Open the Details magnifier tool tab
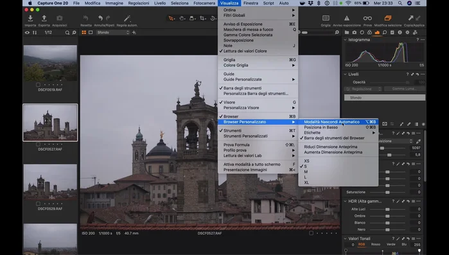The height and width of the screenshot is (255, 449). [x=385, y=33]
